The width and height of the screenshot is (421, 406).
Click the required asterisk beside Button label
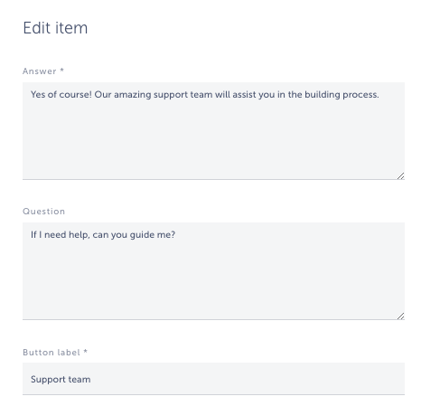click(x=85, y=352)
